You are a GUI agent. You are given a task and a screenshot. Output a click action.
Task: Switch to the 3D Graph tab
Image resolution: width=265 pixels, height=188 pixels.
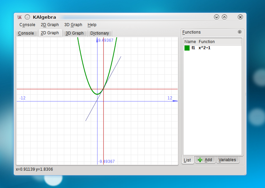75,33
